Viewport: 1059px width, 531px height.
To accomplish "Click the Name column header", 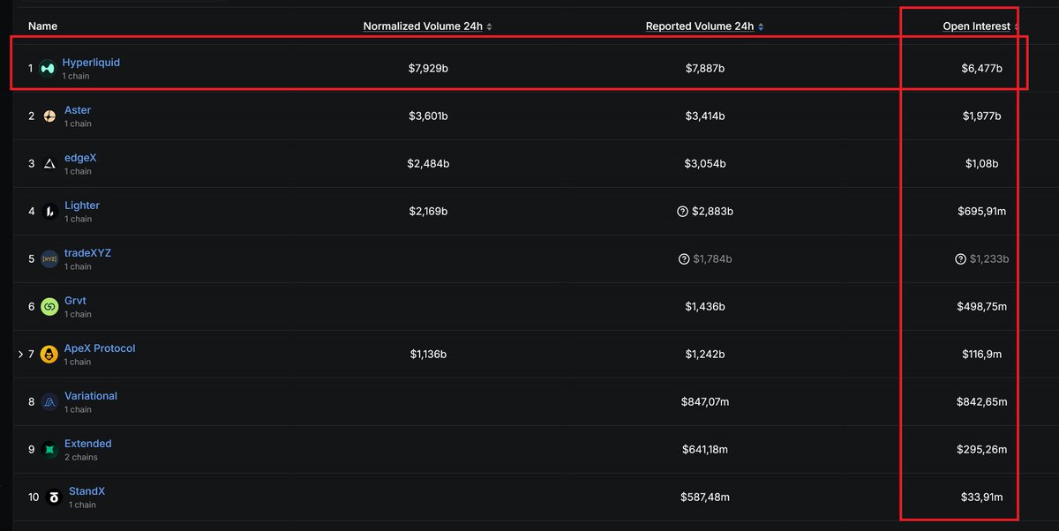I will [x=42, y=26].
